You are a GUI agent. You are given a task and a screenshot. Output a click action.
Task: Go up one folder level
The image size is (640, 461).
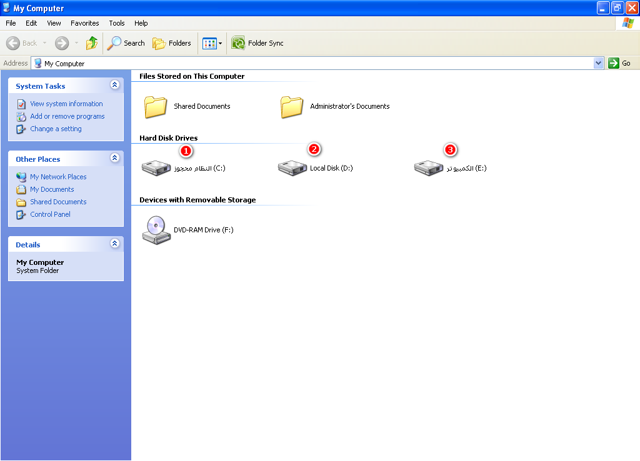point(92,43)
